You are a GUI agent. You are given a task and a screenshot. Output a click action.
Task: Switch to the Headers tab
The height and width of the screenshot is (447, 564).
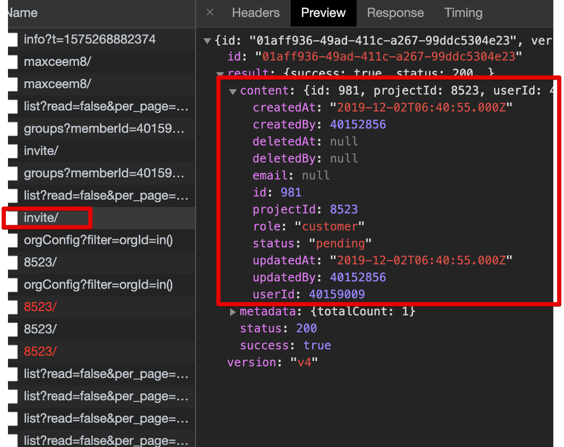(256, 13)
